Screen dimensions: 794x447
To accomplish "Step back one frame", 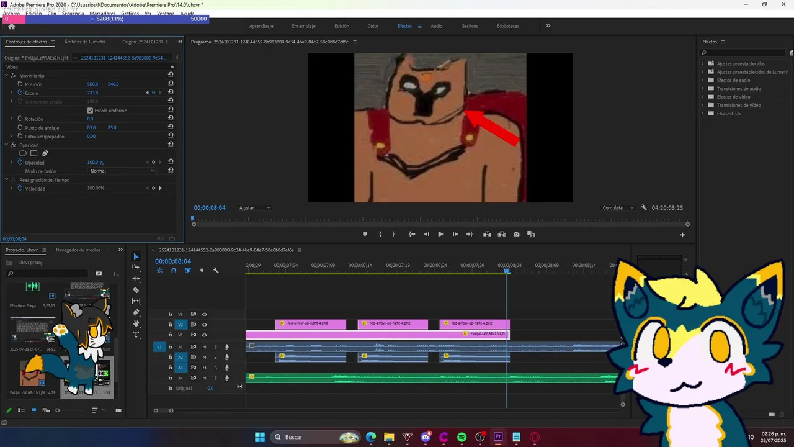I will point(426,234).
